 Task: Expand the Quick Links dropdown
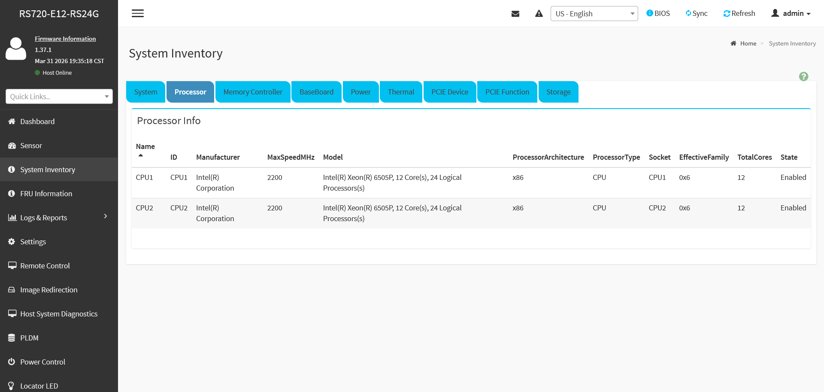pos(59,97)
